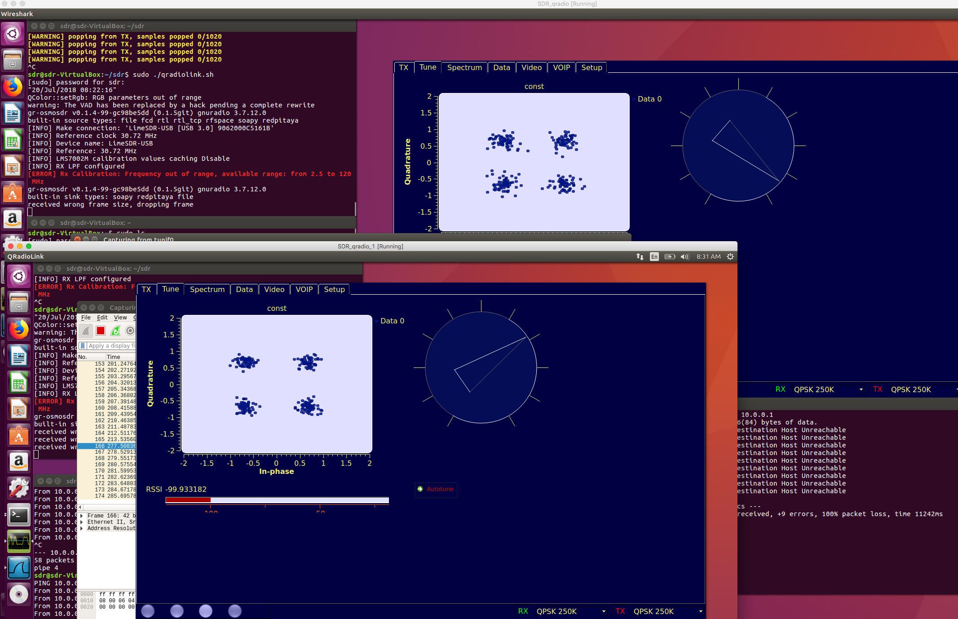Click the grey start-capture shark fin icon
The width and height of the screenshot is (958, 619).
coord(86,331)
